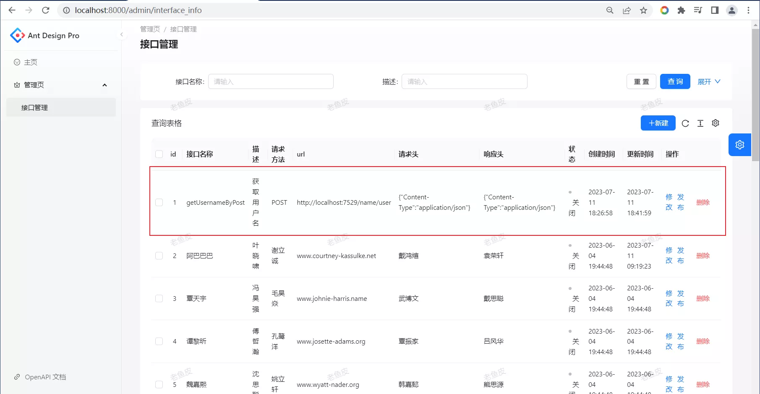This screenshot has width=760, height=394.
Task: Click the 接口名称 column header
Action: click(x=200, y=154)
